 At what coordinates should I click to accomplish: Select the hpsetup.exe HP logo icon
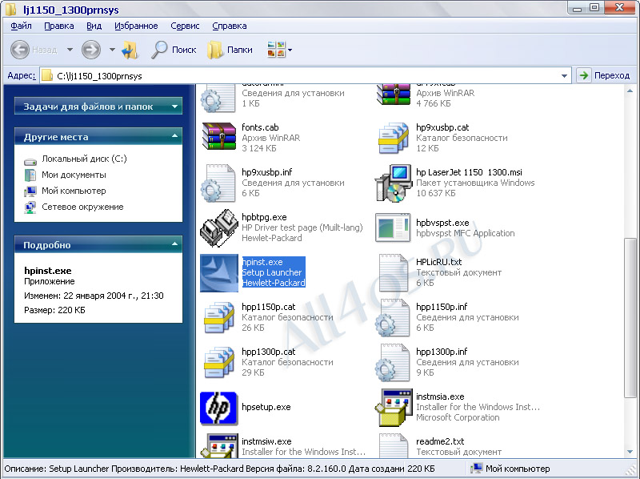(218, 408)
